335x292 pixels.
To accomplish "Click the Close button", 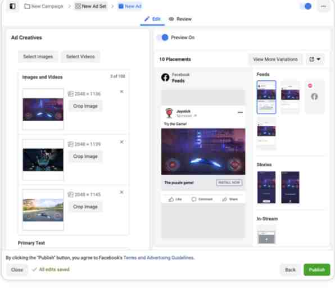I will click(x=17, y=270).
